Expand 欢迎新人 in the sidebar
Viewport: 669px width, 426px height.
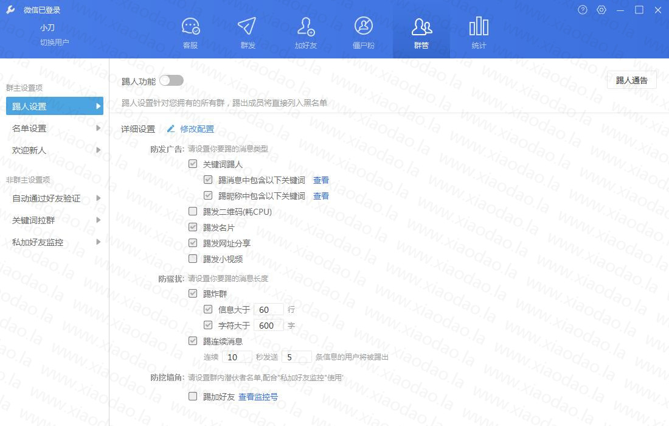(55, 150)
